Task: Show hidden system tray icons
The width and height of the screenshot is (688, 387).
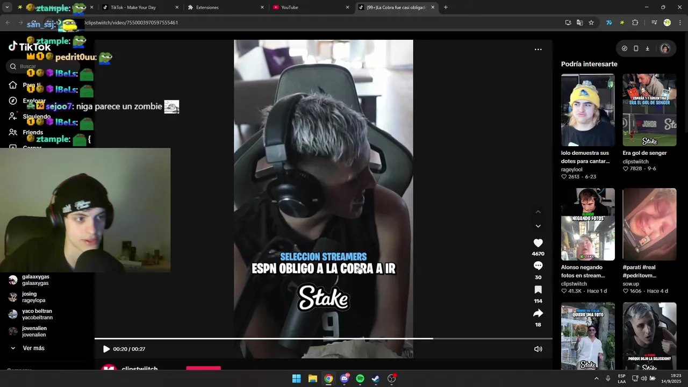Action: [596, 378]
